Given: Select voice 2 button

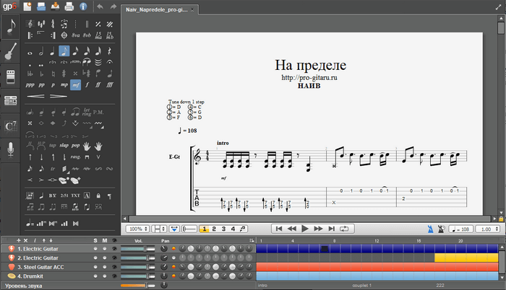Looking at the screenshot, I should coord(214,229).
